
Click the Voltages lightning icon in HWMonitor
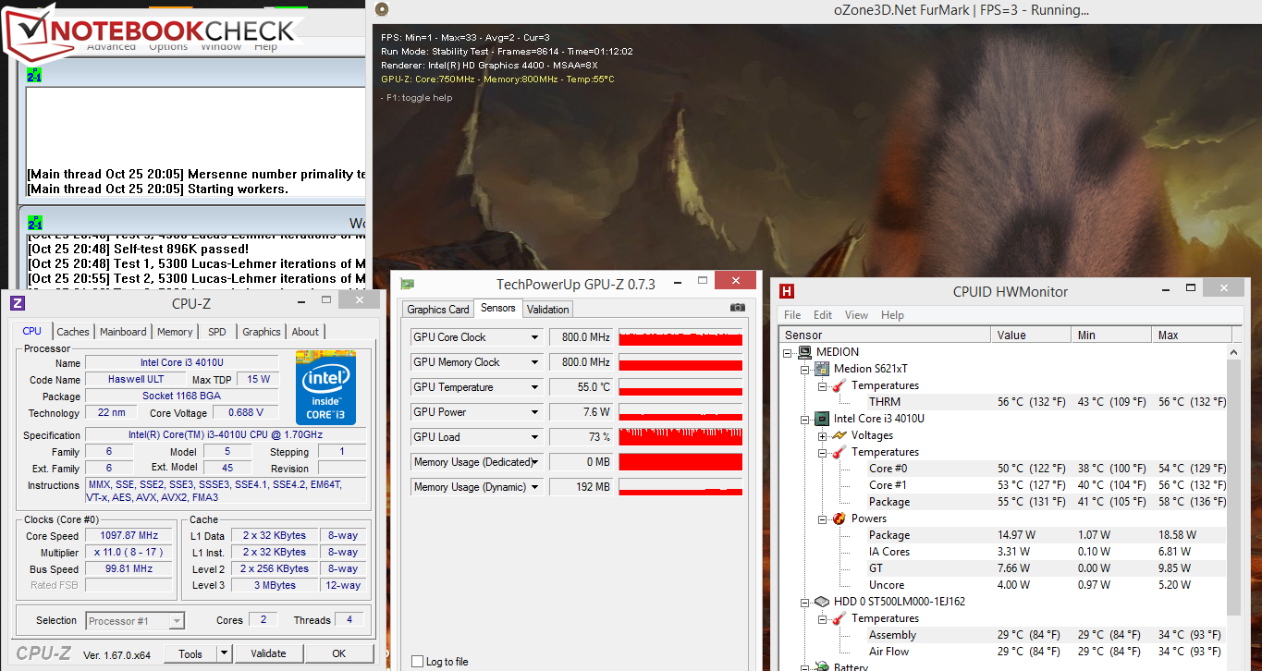839,435
